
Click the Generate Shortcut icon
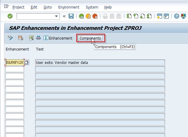(166, 16)
